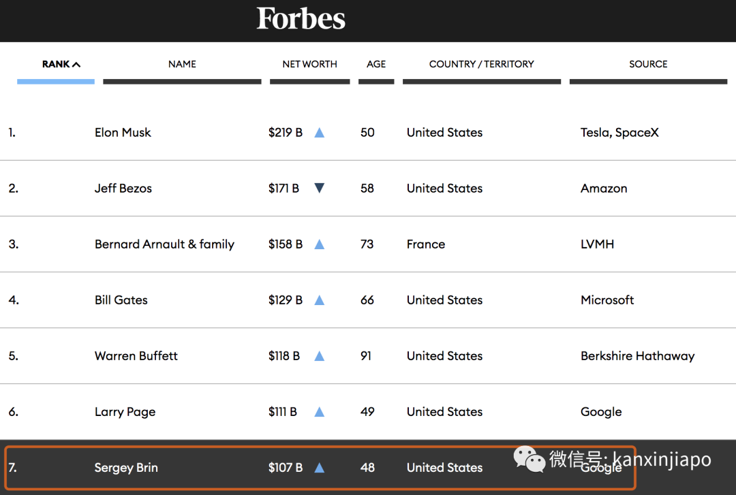Sort by COUNTRY / TERRITORY column header

tap(482, 64)
